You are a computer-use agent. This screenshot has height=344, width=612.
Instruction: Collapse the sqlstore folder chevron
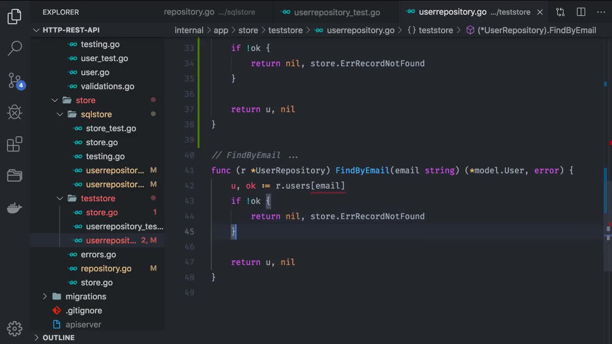coord(60,114)
